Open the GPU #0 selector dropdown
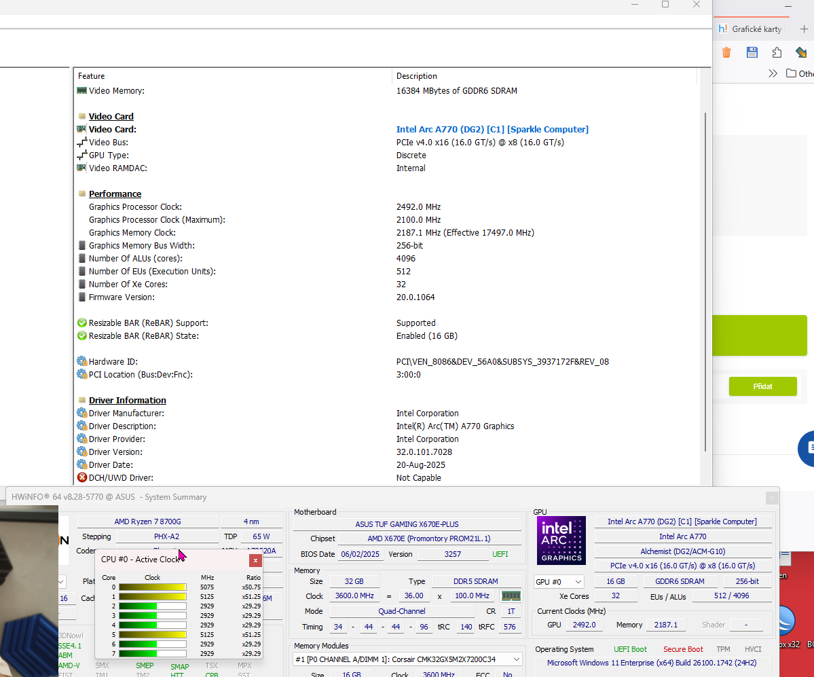Viewport: 814px width, 677px height. pos(559,582)
